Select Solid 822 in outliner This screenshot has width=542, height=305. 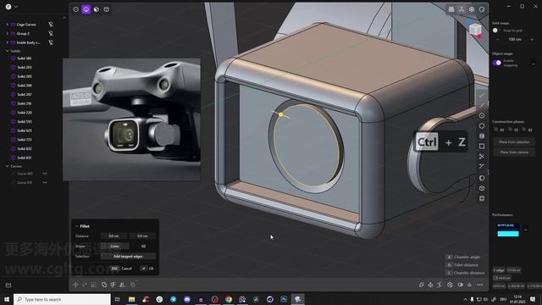click(x=25, y=148)
